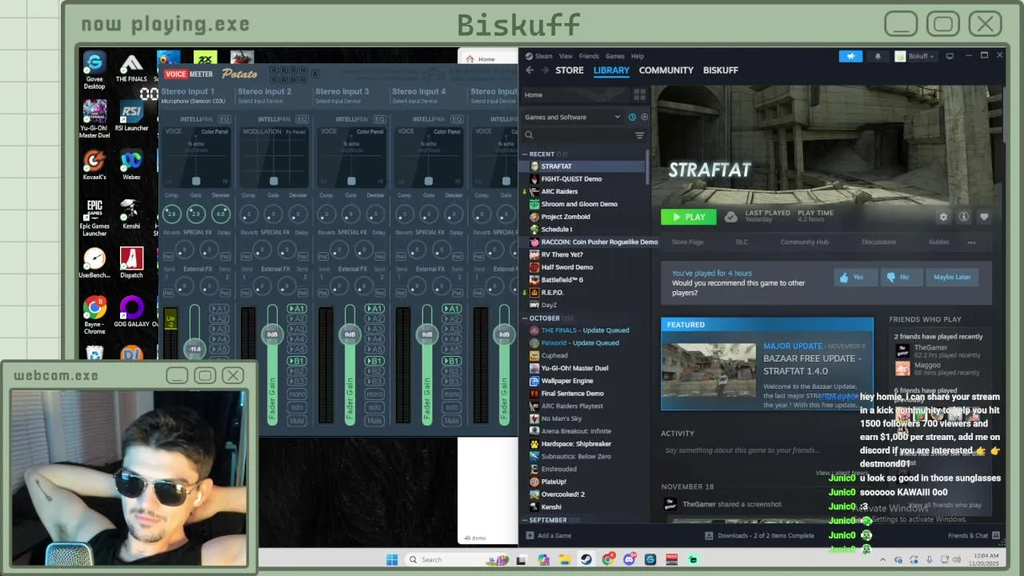Open the BISKUFF profile tab

(x=720, y=70)
